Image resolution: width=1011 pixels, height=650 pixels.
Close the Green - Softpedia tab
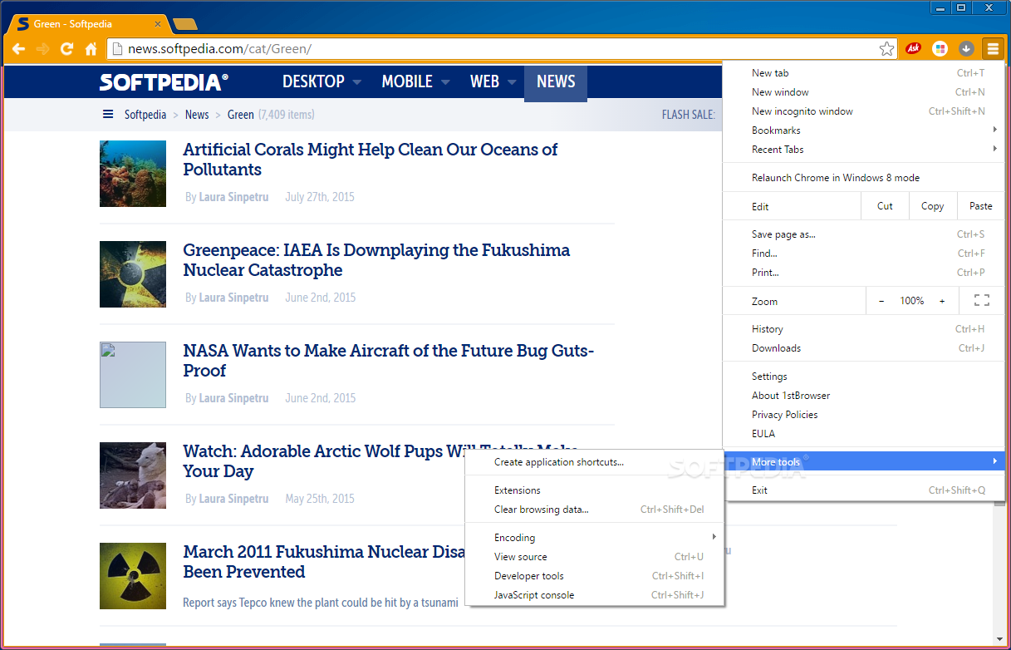[158, 24]
